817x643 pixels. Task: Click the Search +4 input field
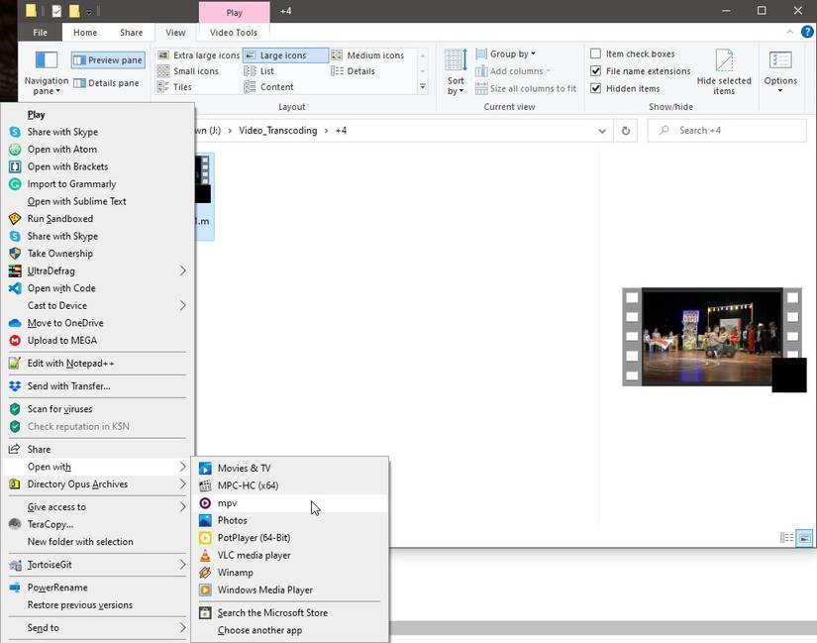click(733, 131)
